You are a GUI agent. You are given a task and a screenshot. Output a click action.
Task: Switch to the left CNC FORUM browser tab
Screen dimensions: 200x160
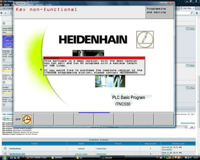[6, 8]
